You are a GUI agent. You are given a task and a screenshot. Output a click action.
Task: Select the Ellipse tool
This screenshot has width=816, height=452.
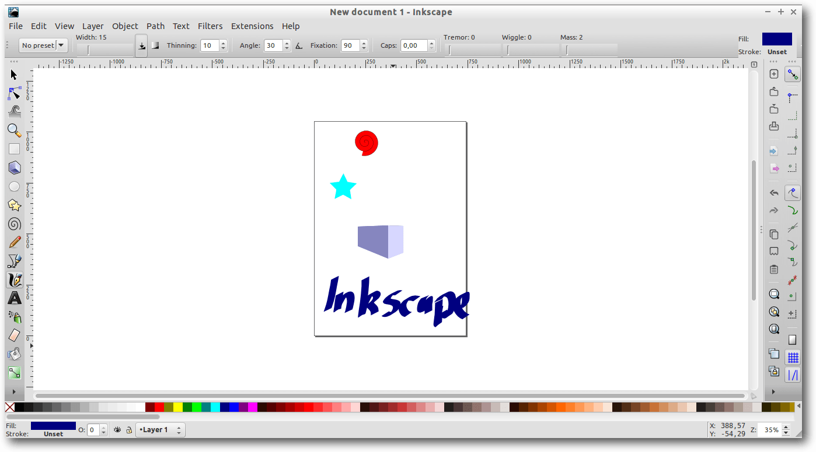click(x=15, y=186)
